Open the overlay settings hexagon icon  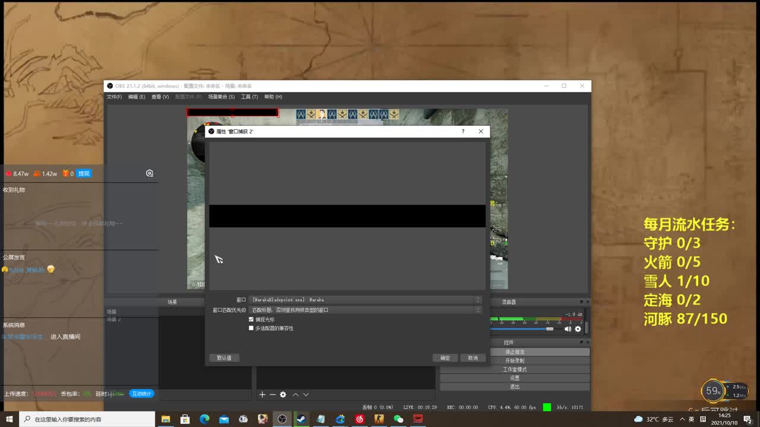pos(150,173)
